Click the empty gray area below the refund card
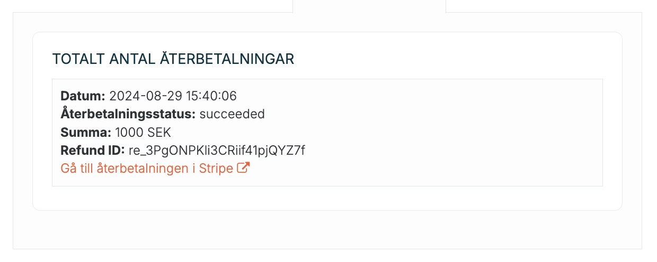The image size is (657, 262). (x=327, y=230)
